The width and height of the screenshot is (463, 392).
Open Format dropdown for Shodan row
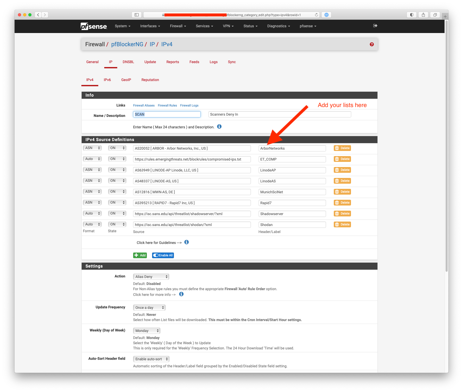point(92,224)
